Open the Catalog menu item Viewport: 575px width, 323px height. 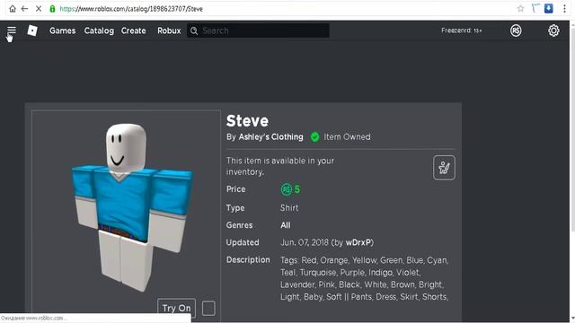click(99, 31)
